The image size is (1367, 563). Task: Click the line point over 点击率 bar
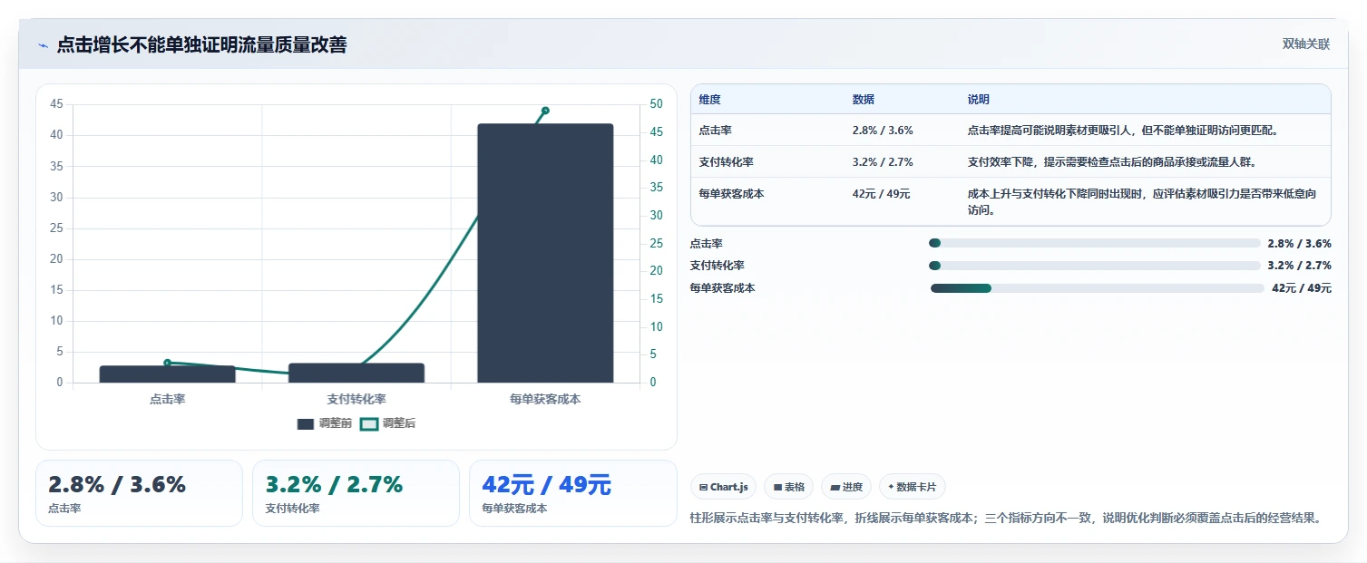click(x=167, y=363)
